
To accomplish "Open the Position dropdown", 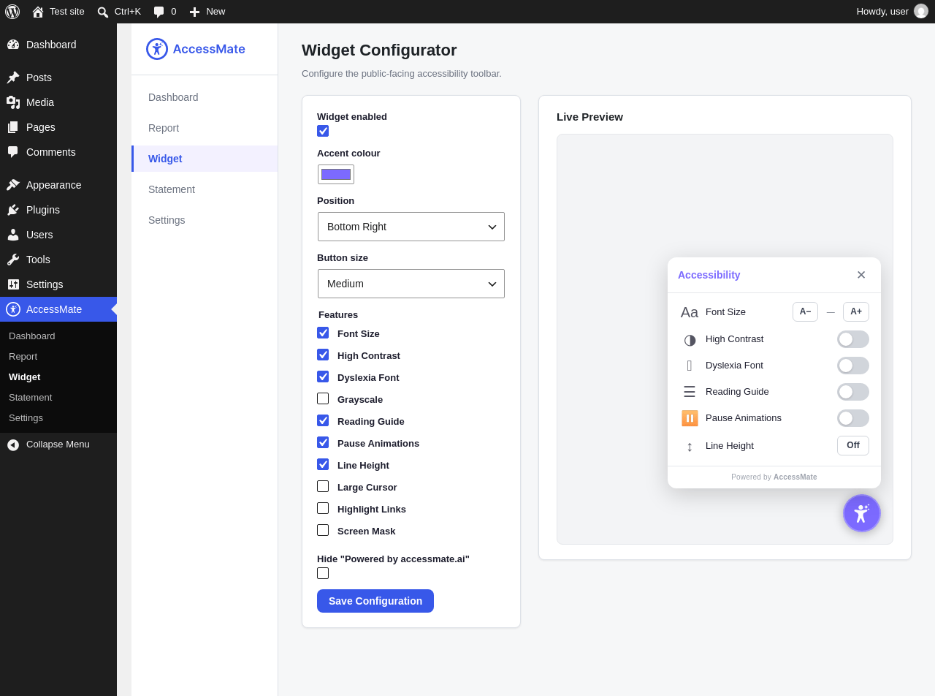I will click(x=411, y=227).
